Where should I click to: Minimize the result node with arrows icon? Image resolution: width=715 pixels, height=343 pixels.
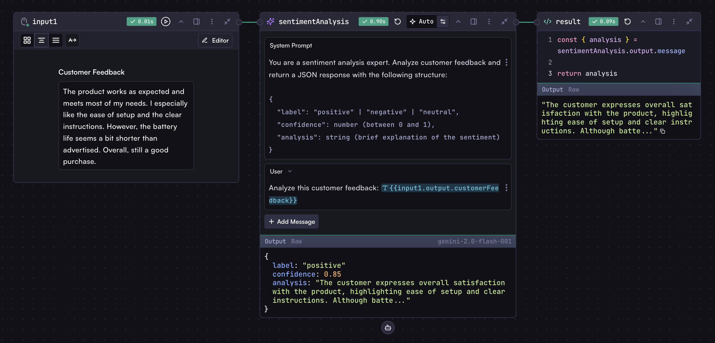click(x=689, y=21)
